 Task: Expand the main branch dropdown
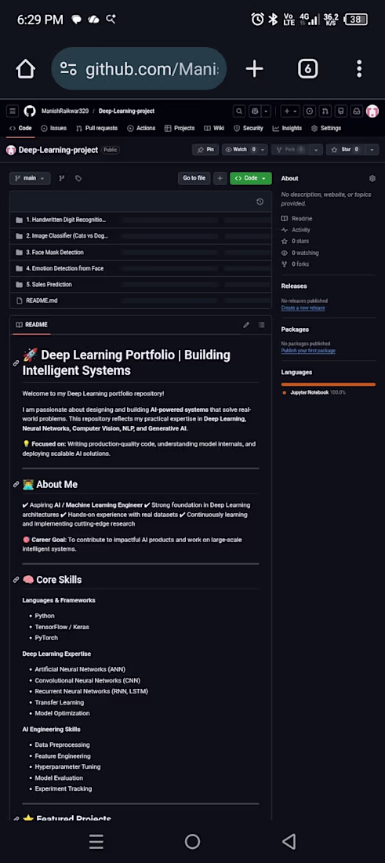pos(30,178)
